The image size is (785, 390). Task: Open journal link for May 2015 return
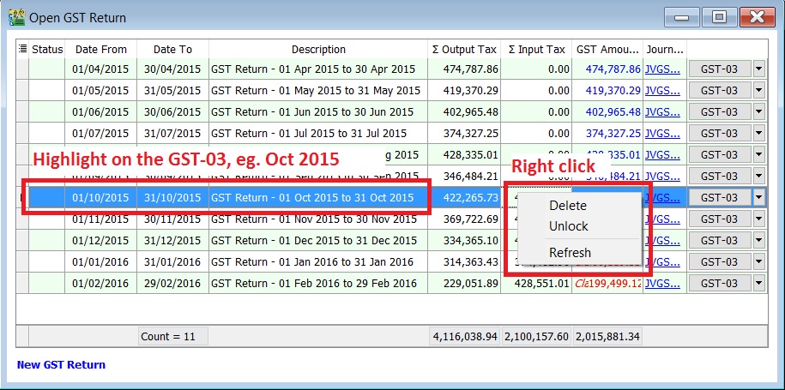click(663, 91)
